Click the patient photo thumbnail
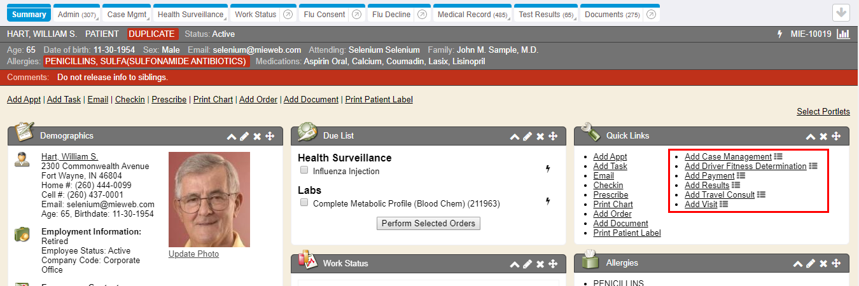 [209, 200]
